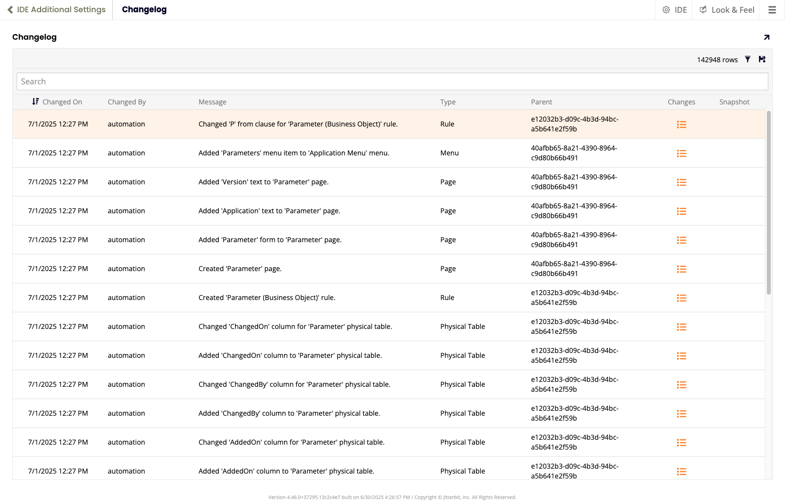This screenshot has width=785, height=502.
Task: Expand the Changelog panel with the arrow icon
Action: [766, 37]
